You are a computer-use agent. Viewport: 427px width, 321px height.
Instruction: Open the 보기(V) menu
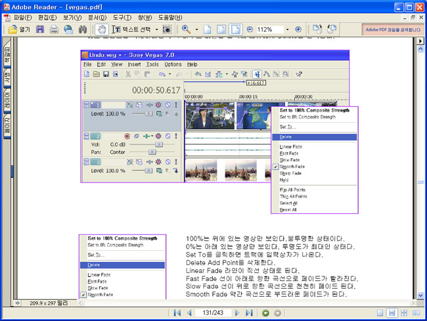click(x=72, y=18)
